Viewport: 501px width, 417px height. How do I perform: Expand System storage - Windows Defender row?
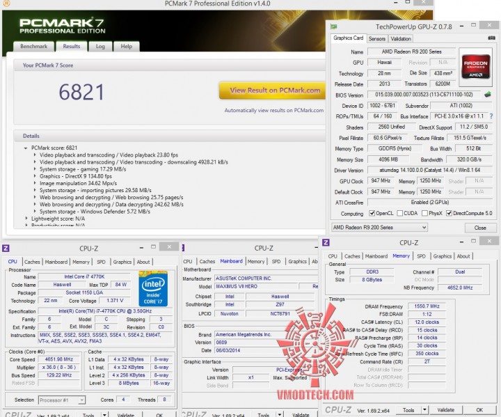[x=35, y=212]
